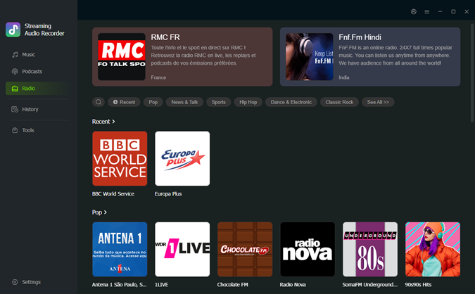Image resolution: width=475 pixels, height=294 pixels.
Task: Click the France country label
Action: 158,77
